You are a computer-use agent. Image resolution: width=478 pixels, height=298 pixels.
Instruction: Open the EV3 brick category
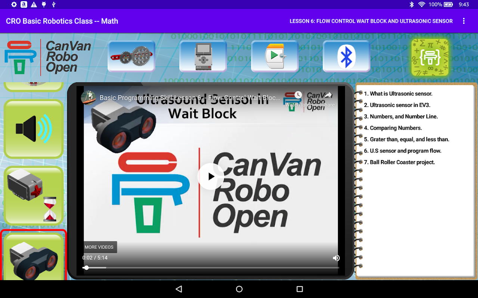pos(203,56)
